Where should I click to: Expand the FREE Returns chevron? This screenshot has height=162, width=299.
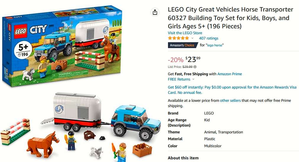pos(193,79)
